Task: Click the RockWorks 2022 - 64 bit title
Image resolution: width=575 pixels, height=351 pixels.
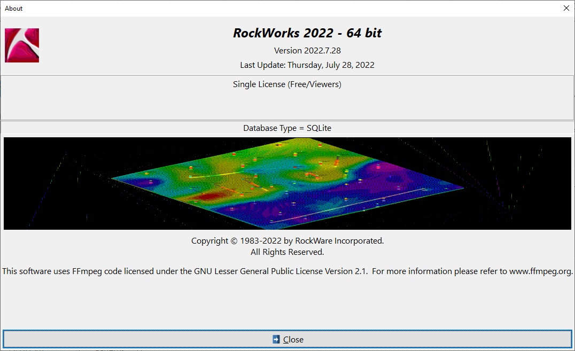Action: [307, 33]
